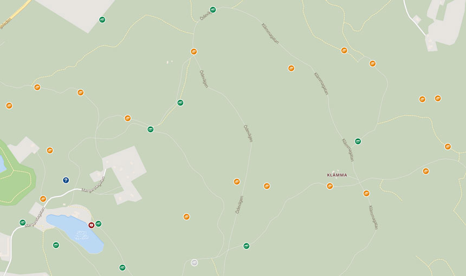Image resolution: width=466 pixels, height=276 pixels.
Task: Select the red event cache marker beside the lake
Action: 91,225
